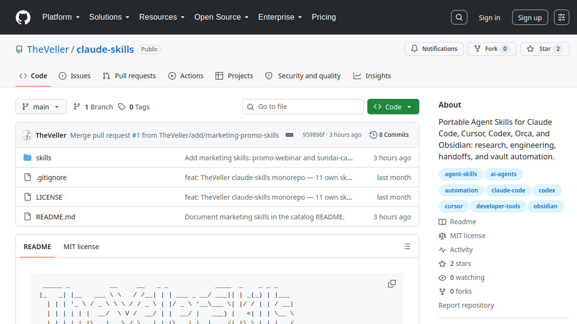
Task: Click the LICENSE file icon
Action: point(27,197)
